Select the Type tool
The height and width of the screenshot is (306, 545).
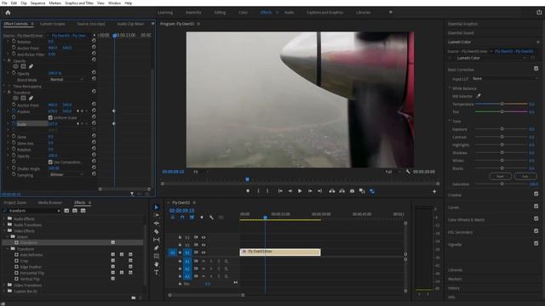point(157,272)
